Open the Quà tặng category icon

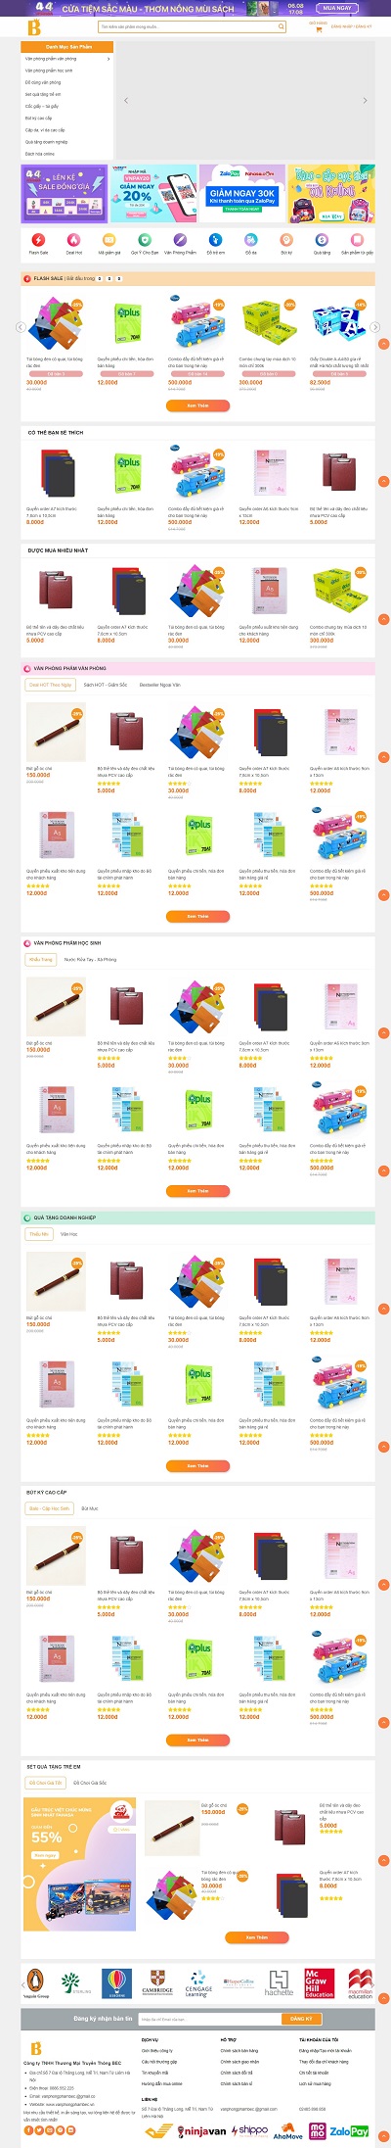click(322, 240)
